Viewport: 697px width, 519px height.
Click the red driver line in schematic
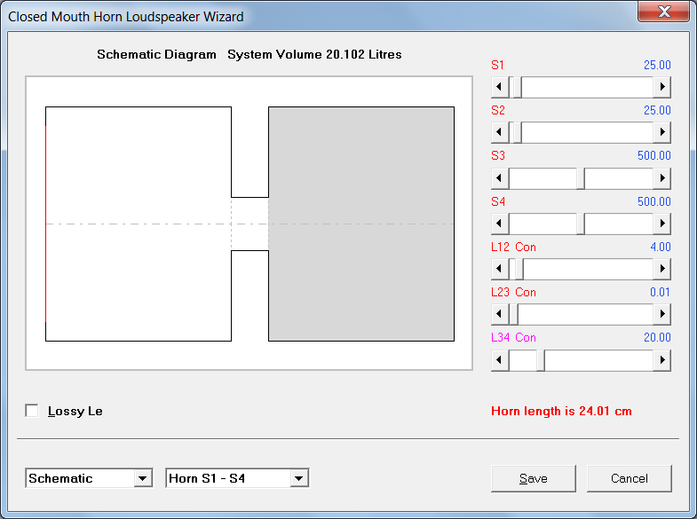pyautogui.click(x=46, y=224)
